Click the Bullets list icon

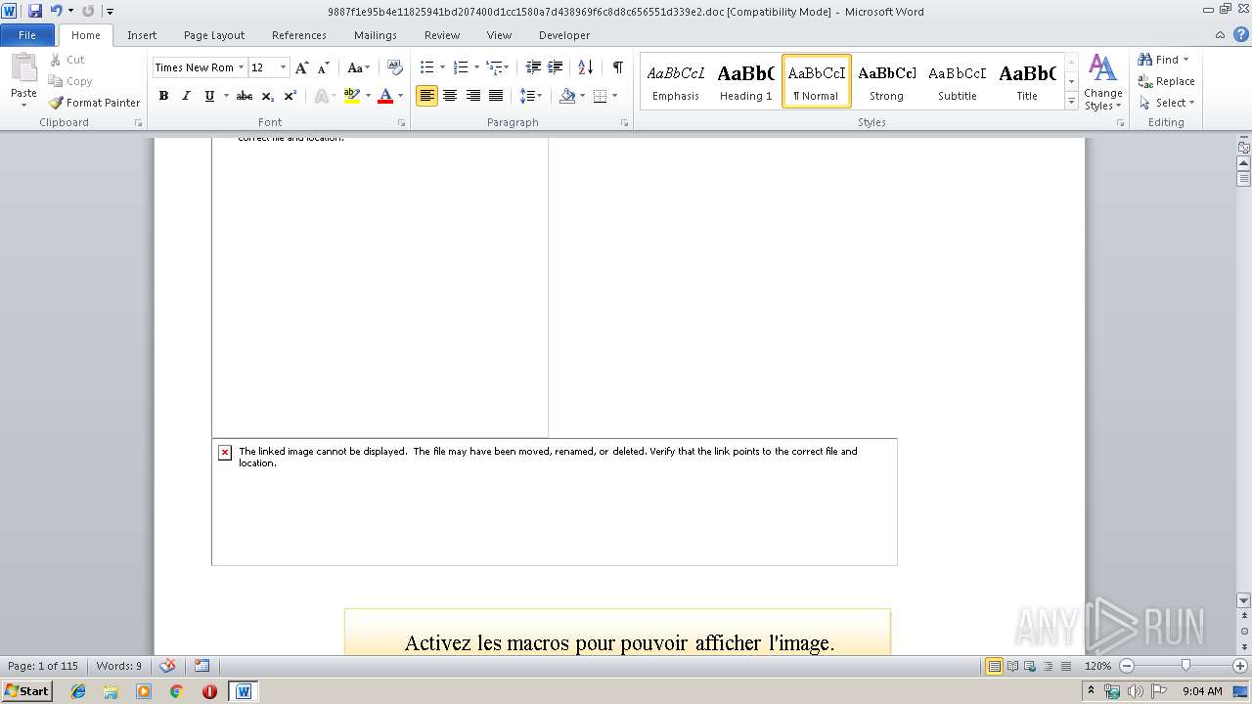(426, 67)
